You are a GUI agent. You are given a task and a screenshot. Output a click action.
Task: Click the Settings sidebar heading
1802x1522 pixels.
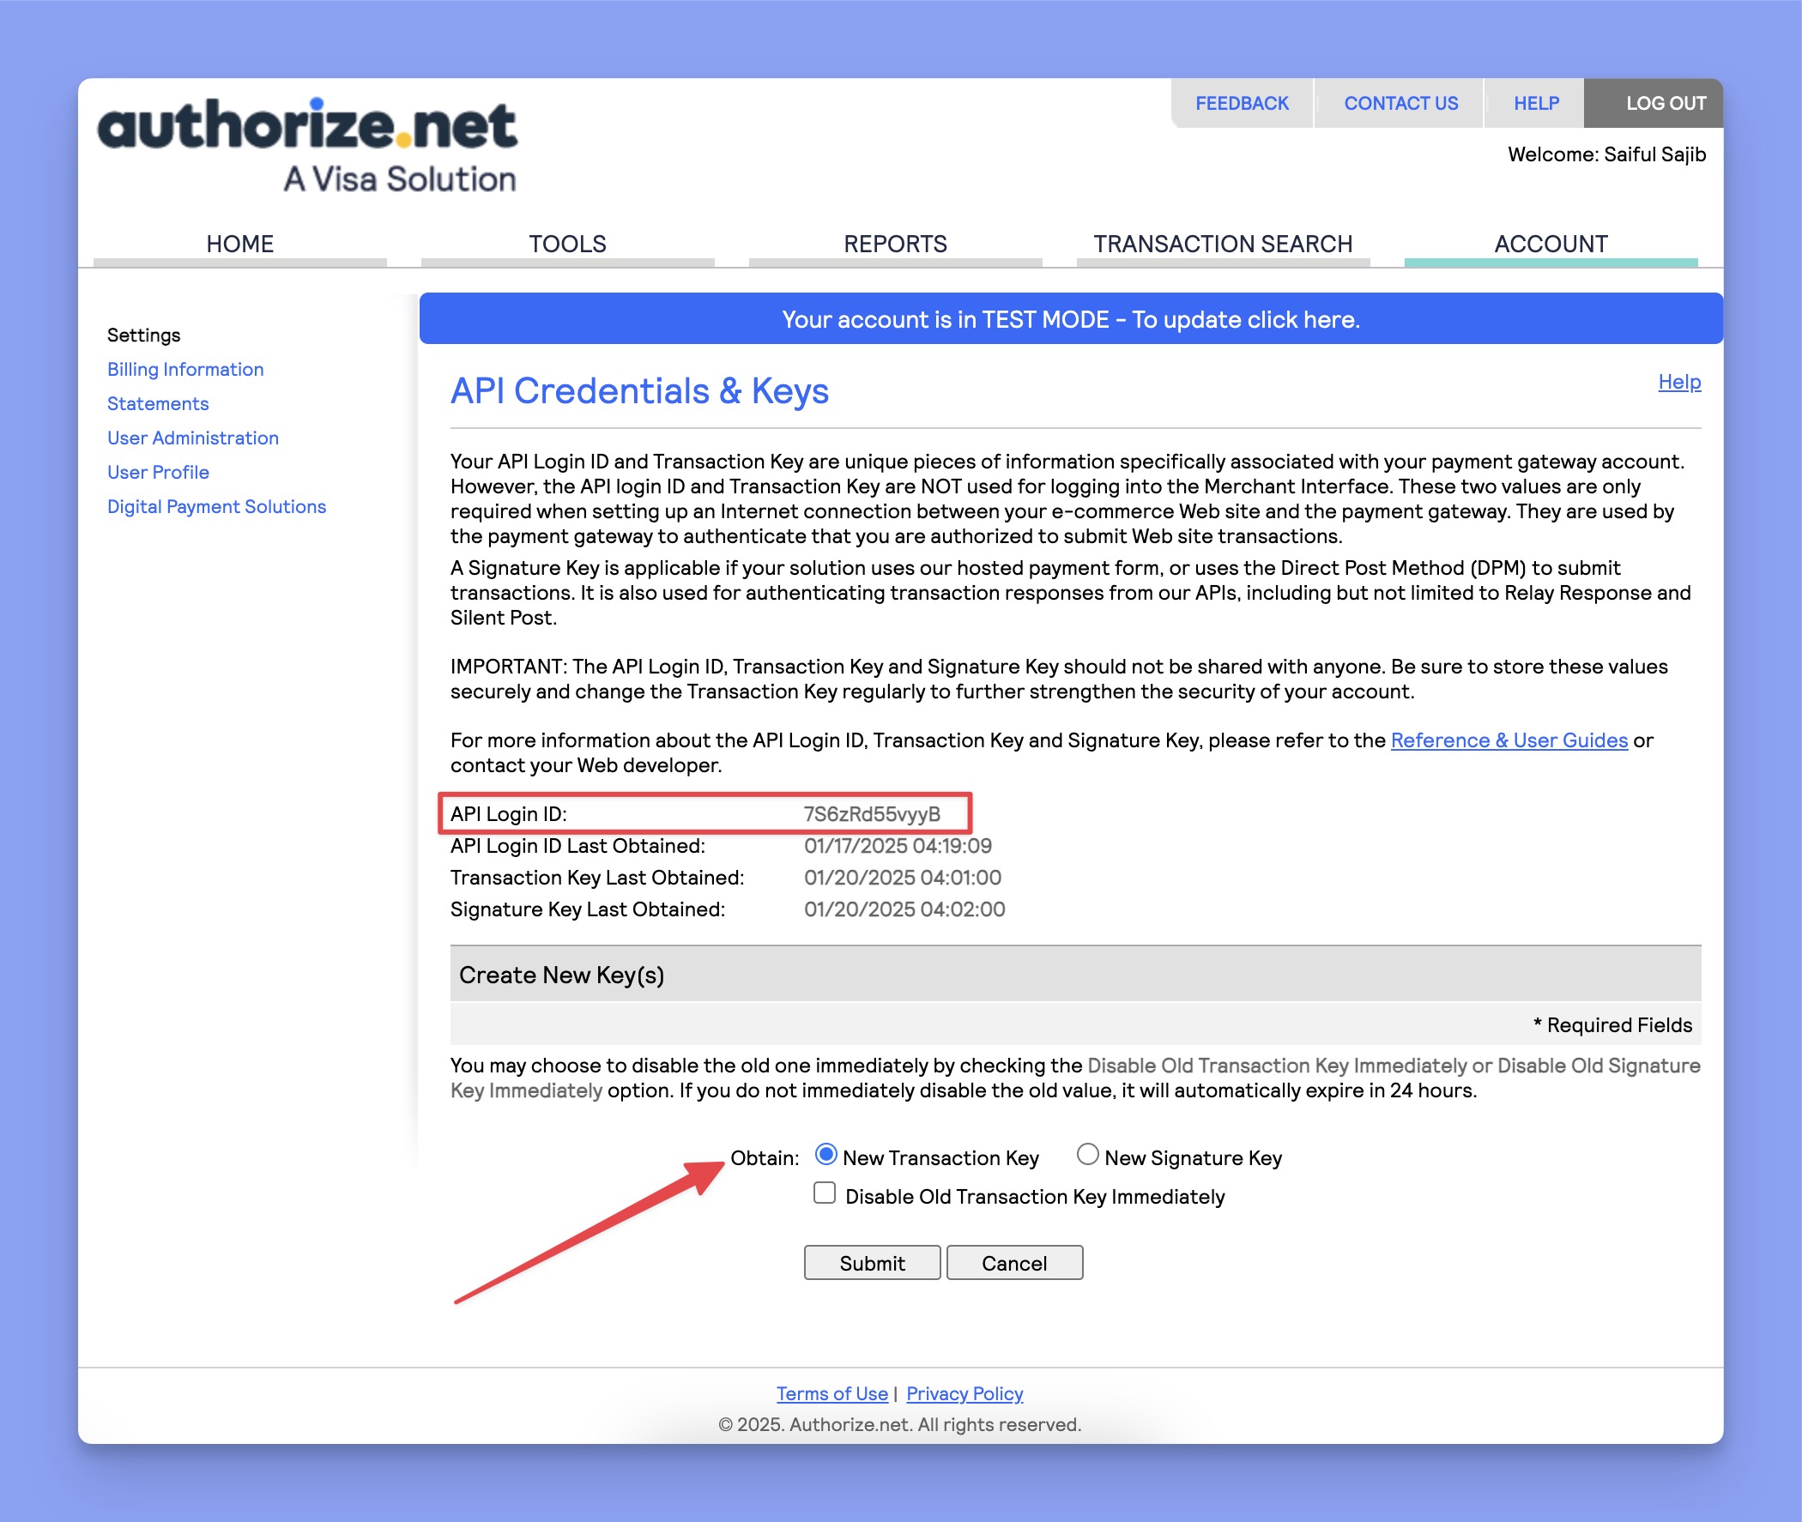click(x=144, y=335)
